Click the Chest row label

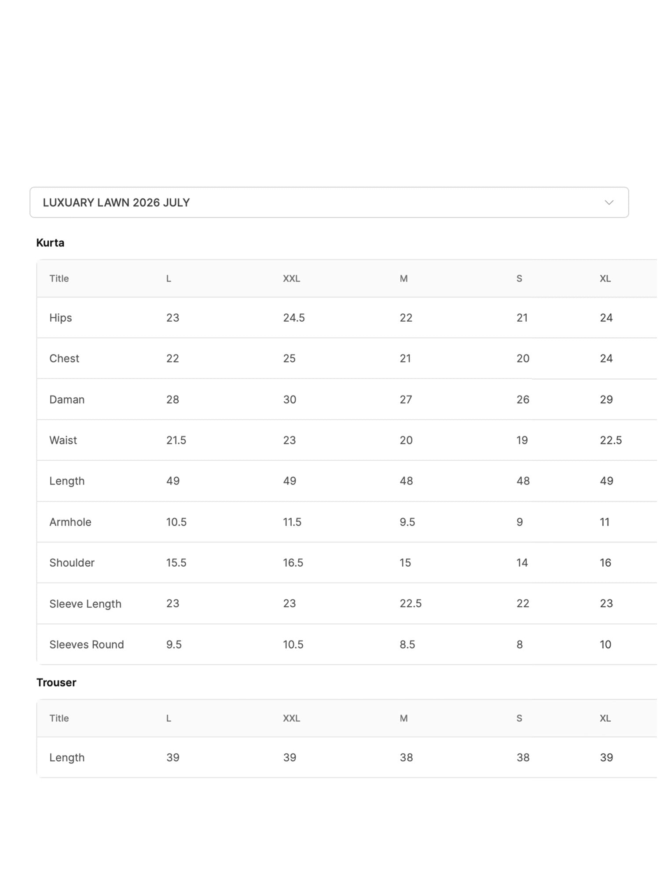tap(64, 358)
